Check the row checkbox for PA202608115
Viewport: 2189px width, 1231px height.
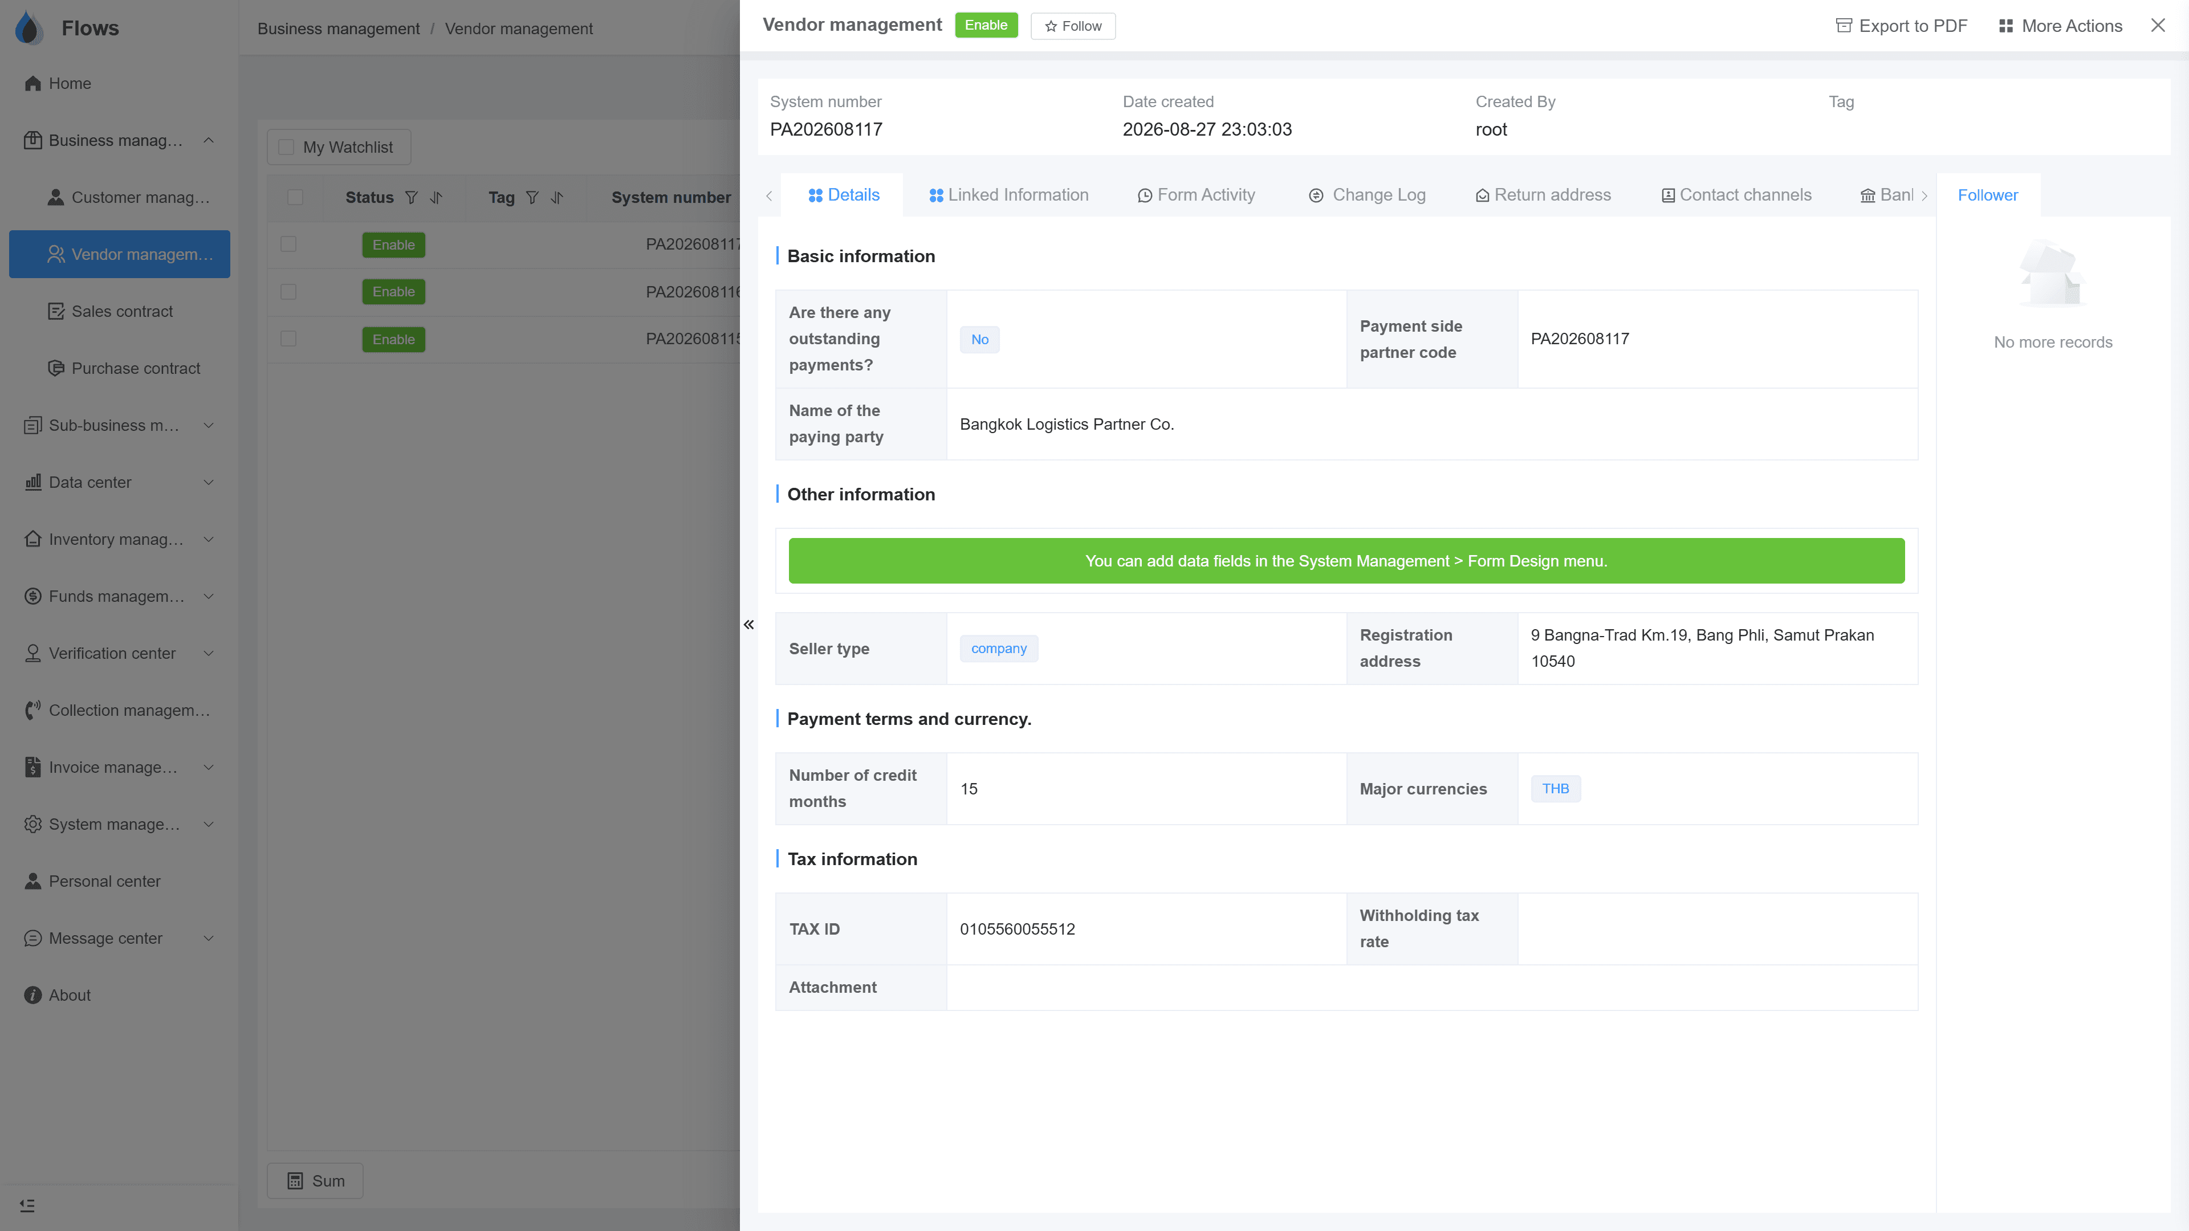pyautogui.click(x=289, y=338)
